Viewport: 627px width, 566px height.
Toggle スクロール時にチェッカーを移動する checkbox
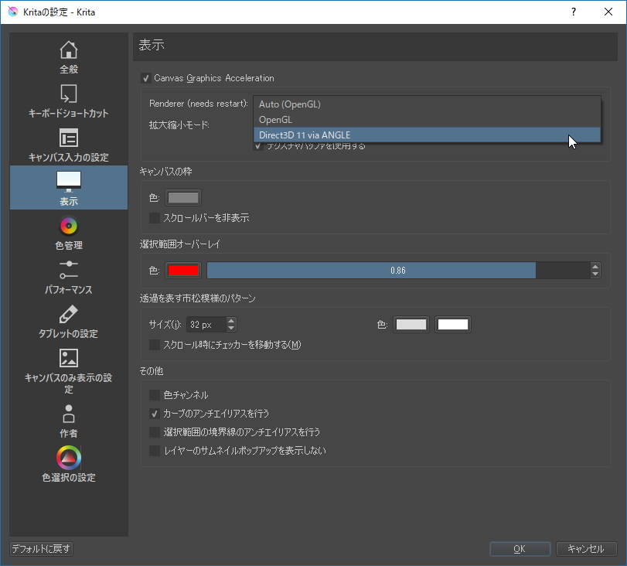point(155,345)
